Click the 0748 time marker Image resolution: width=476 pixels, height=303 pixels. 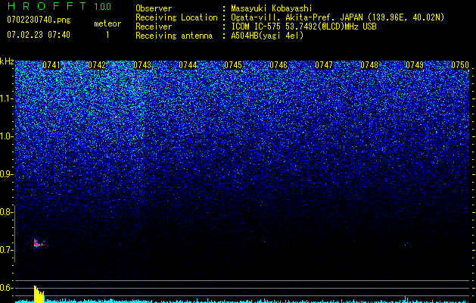[369, 65]
